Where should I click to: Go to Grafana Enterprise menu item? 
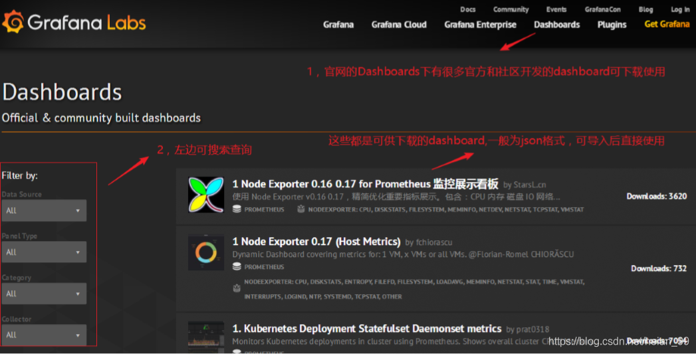click(x=480, y=25)
